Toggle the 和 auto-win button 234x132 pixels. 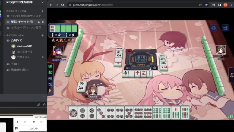50,73
